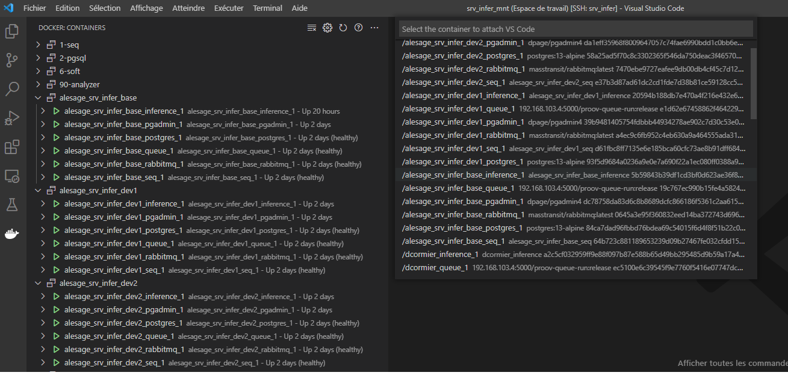Open the Search view
Screen dimensions: 788x390
[11, 88]
